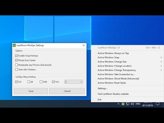164x123 pixels.
Task: Click the LeoMoon WinOps tray icon
Action: [x=123, y=104]
